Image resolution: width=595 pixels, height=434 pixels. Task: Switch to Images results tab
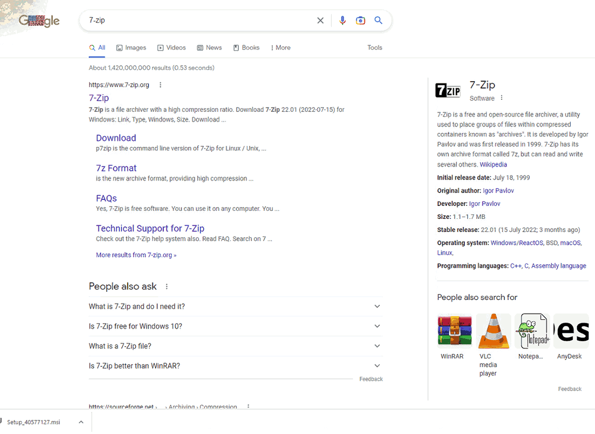131,48
